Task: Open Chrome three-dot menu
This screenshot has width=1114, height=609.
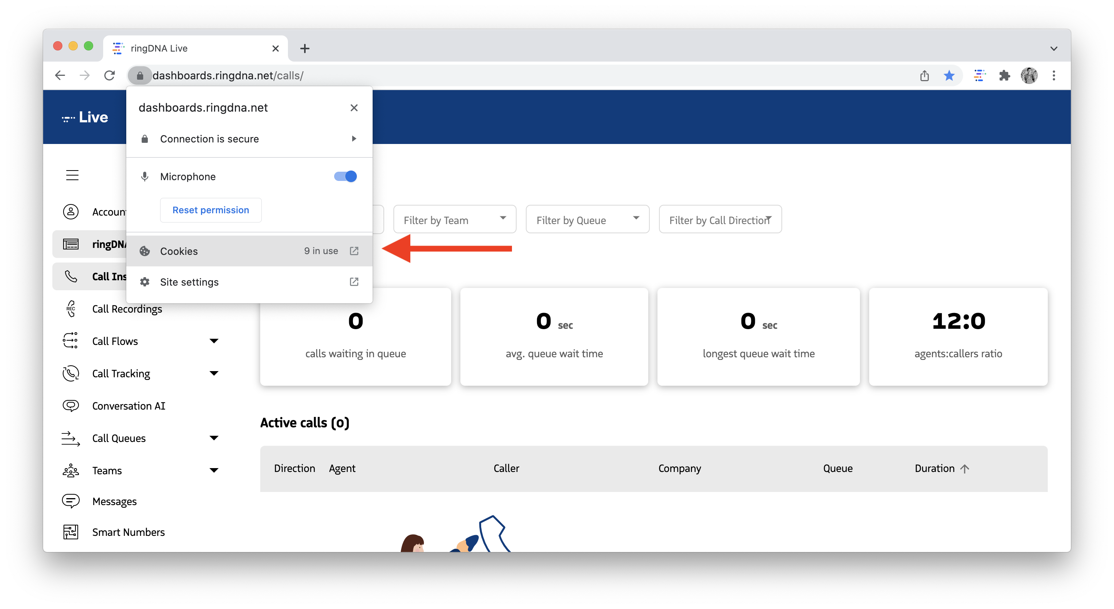Action: pos(1054,76)
